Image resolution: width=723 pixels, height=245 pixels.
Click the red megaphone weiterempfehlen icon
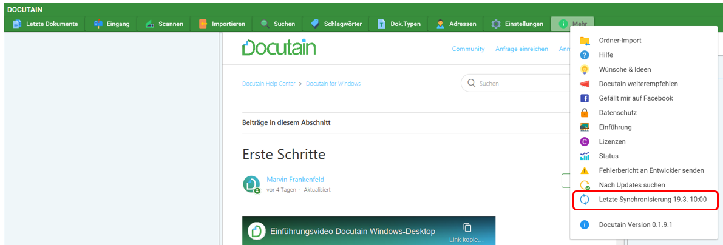coord(585,84)
